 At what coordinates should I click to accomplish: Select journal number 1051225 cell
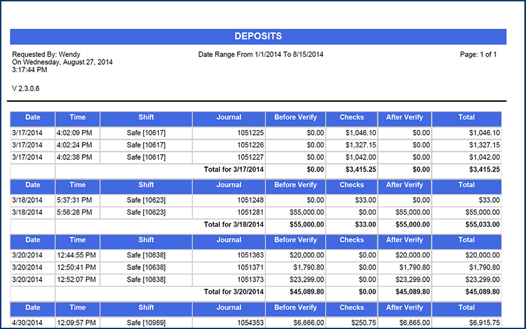250,133
